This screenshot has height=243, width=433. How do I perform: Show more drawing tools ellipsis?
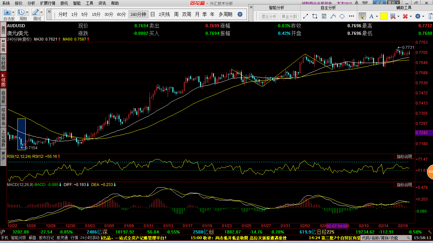(351, 16)
